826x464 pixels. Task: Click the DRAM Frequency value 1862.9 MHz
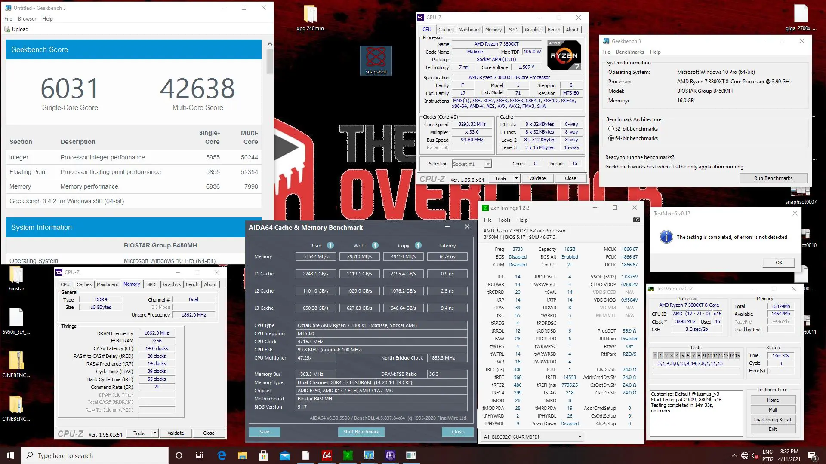coord(157,333)
